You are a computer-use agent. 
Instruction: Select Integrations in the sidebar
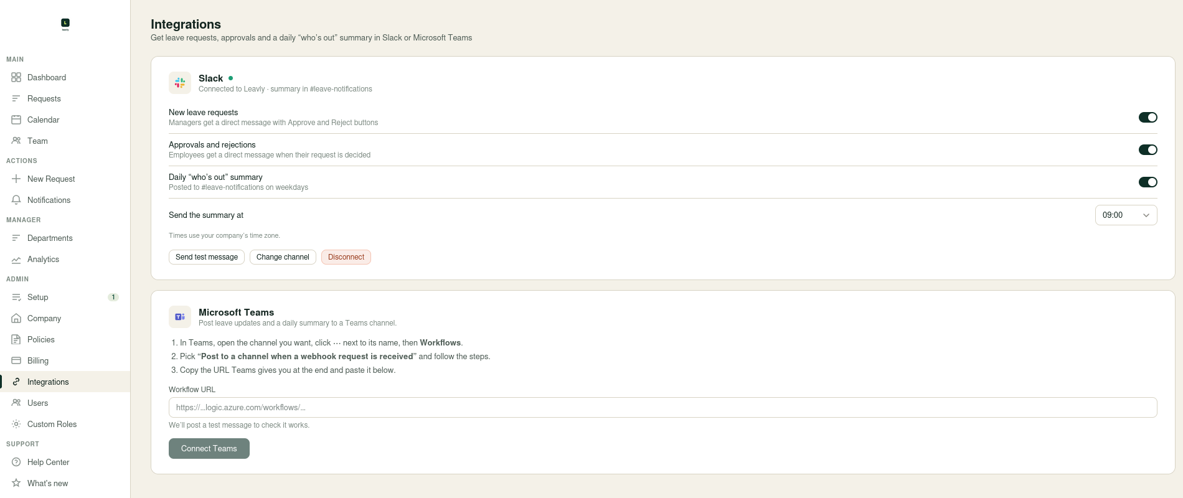65,382
